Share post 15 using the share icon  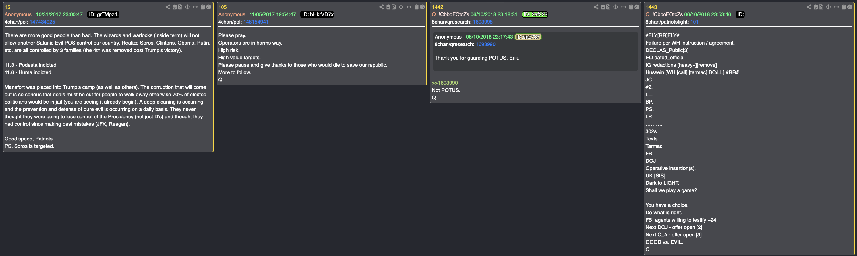pyautogui.click(x=168, y=7)
